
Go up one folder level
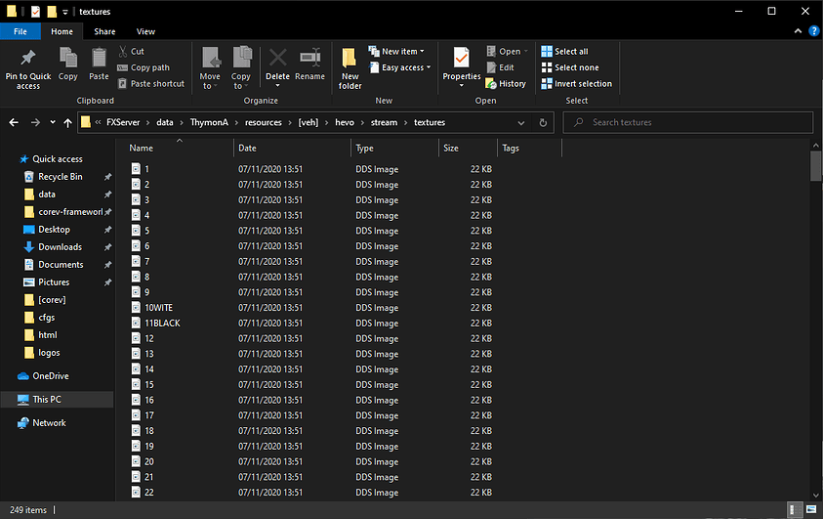(x=67, y=122)
